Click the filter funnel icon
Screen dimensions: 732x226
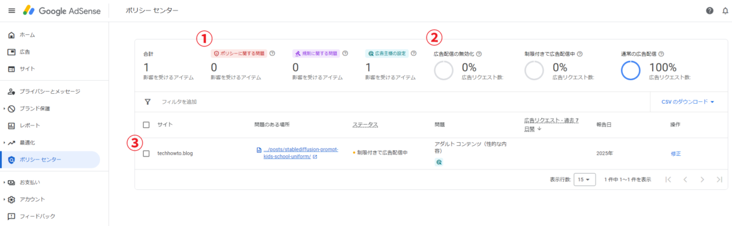point(148,101)
